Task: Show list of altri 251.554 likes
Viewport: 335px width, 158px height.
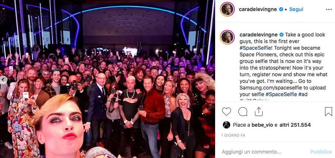Action: pos(294,125)
